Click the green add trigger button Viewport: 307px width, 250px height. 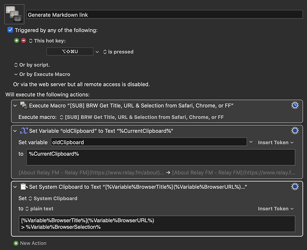coord(17,40)
